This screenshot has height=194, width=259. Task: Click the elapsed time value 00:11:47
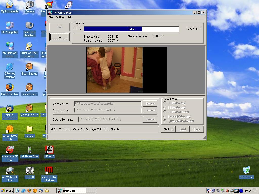click(113, 36)
